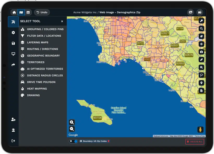Screen dimensions: 214x154
Task: Toggle visibility of US Zip Codes boundary
Action: point(81,141)
